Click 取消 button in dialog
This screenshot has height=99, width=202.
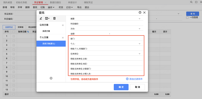(137, 87)
